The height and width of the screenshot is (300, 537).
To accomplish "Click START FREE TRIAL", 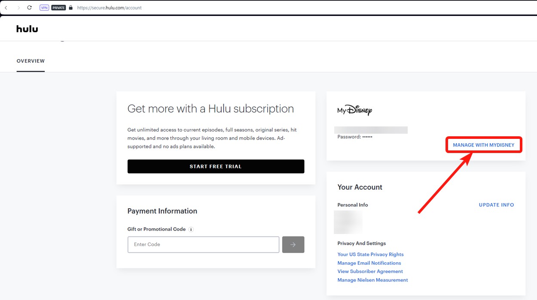I will pos(215,166).
